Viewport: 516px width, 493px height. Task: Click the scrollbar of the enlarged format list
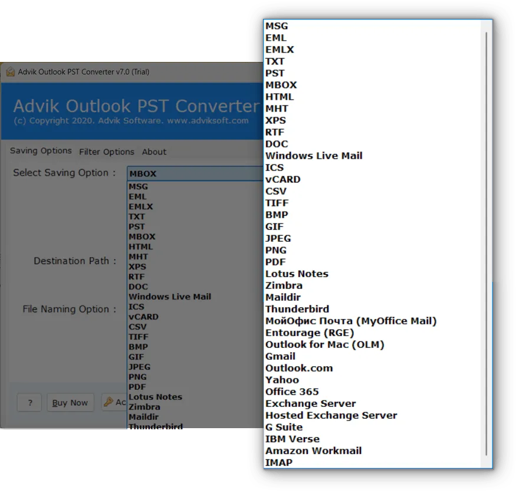(x=486, y=244)
